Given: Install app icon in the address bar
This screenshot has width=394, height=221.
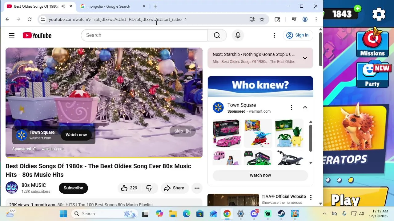Looking at the screenshot, I should tap(252, 19).
